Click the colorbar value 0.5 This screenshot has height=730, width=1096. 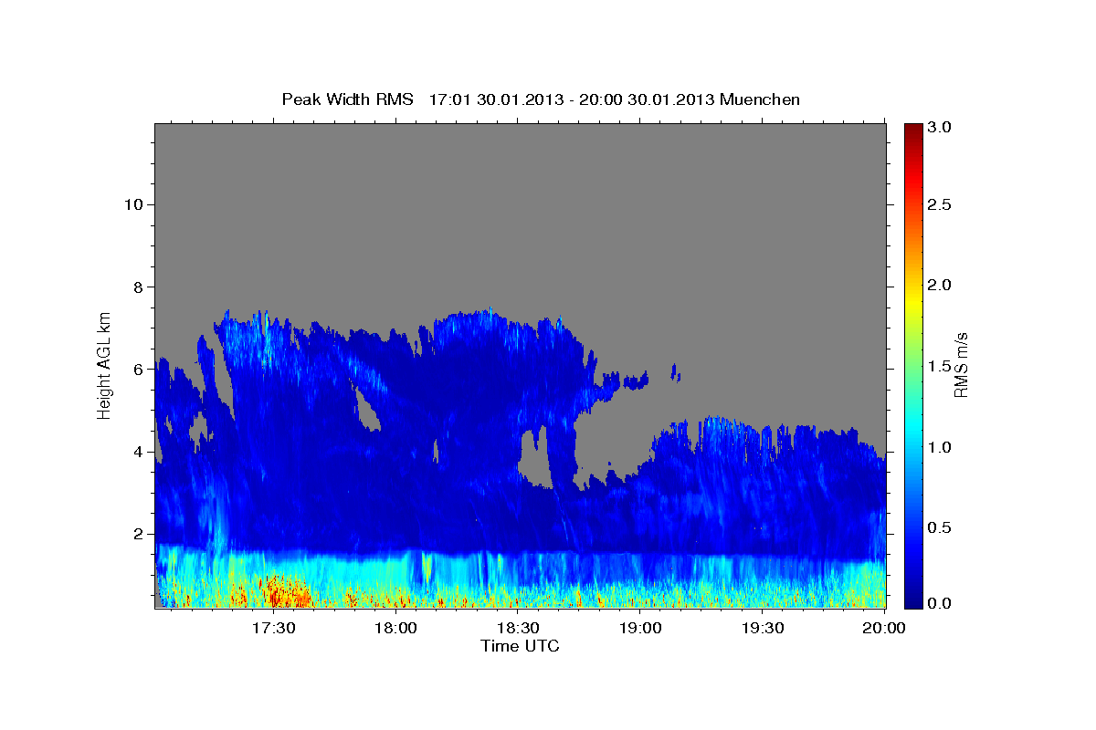pyautogui.click(x=938, y=527)
